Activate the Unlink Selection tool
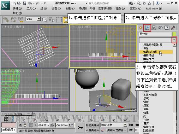The height and width of the screenshot is (134, 179). pos(13,20)
